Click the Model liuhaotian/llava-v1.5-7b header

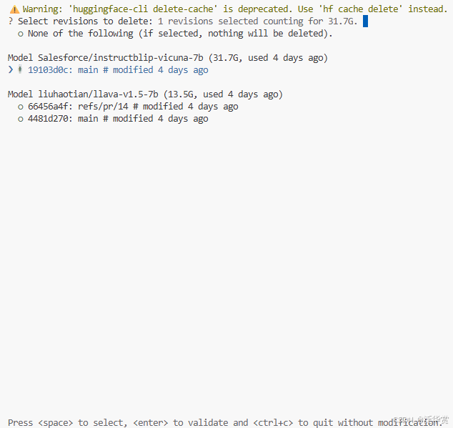tap(145, 94)
